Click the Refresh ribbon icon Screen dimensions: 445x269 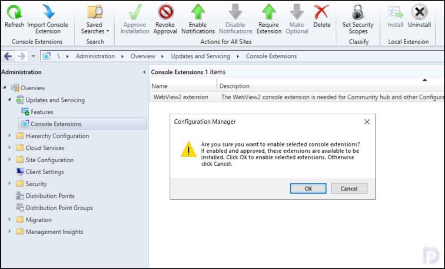(14, 12)
